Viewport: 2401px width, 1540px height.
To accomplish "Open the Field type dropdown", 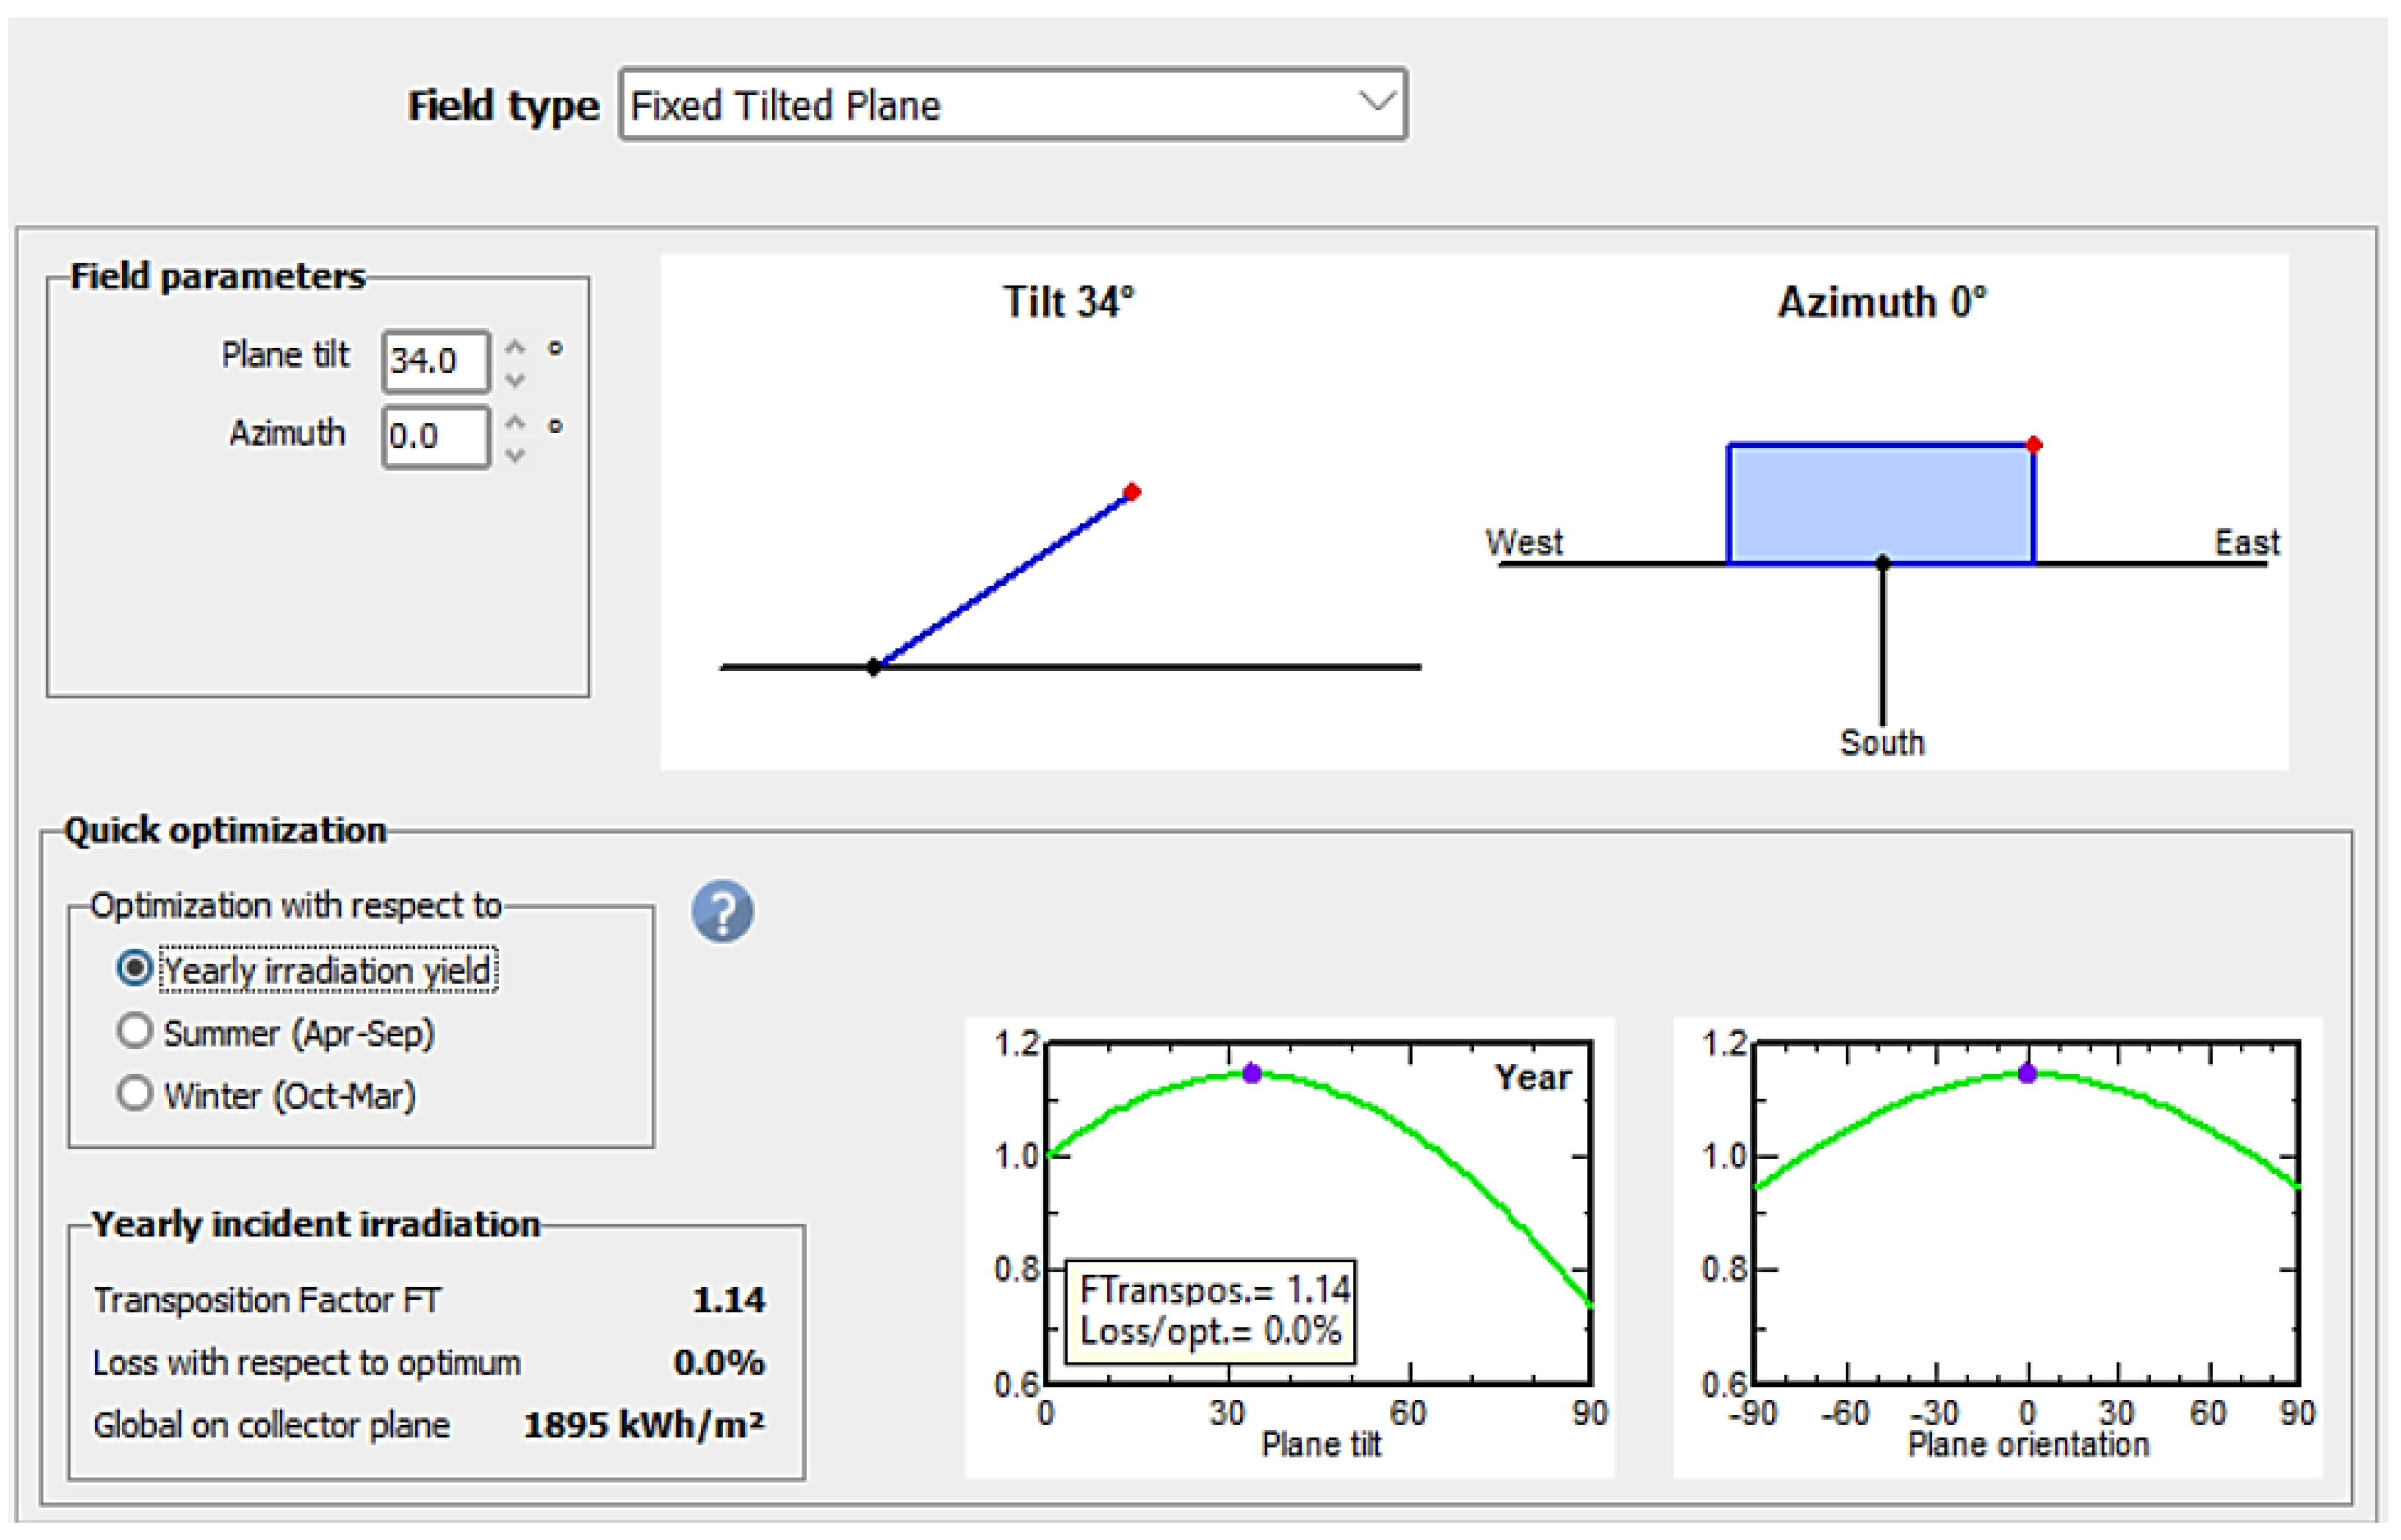I will 1000,104.
